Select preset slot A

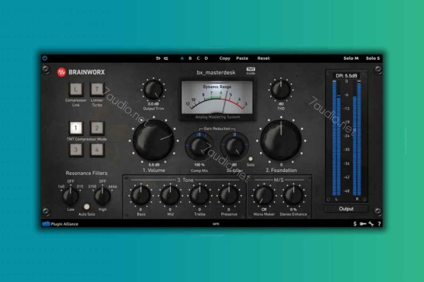click(x=182, y=59)
